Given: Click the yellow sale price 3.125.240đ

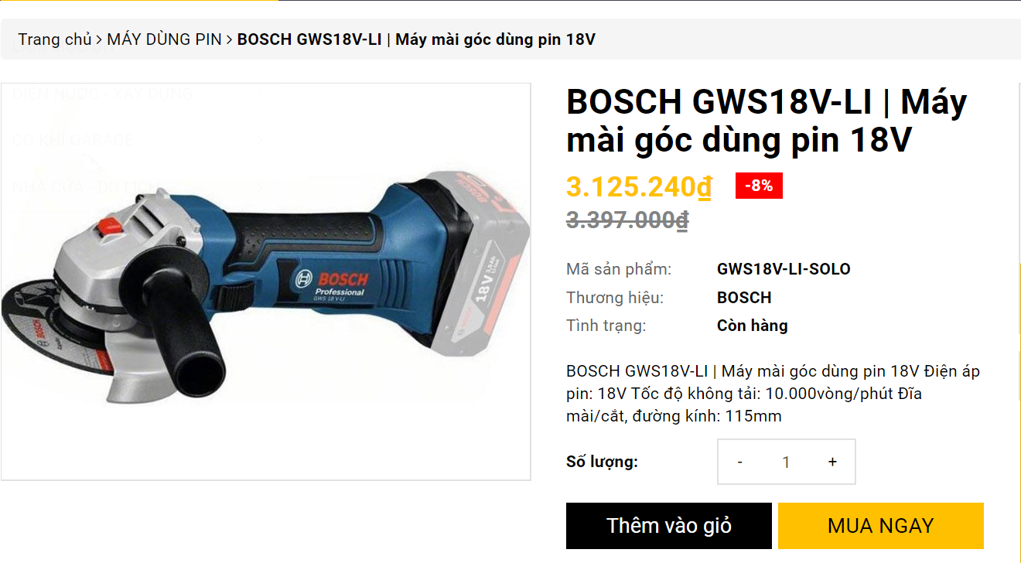Looking at the screenshot, I should (639, 186).
